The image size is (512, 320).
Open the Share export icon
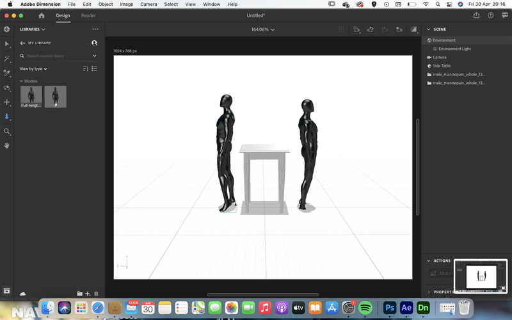476,15
